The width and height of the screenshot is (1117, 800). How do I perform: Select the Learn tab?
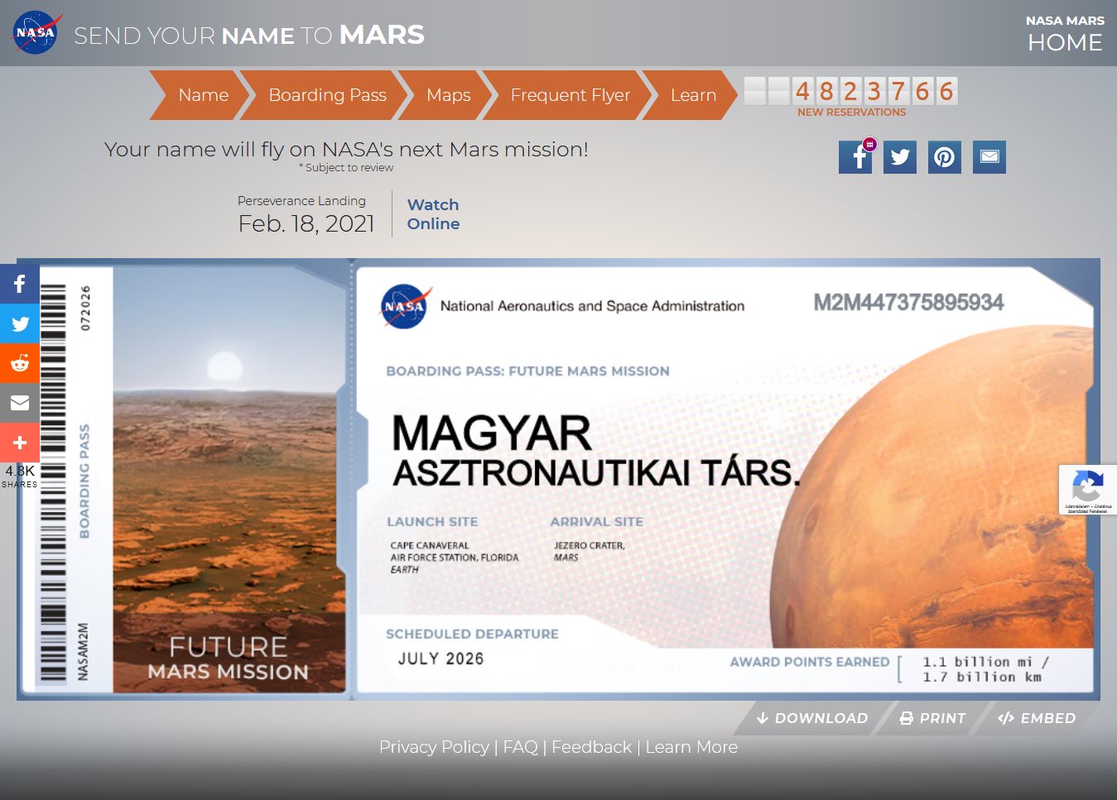click(693, 95)
